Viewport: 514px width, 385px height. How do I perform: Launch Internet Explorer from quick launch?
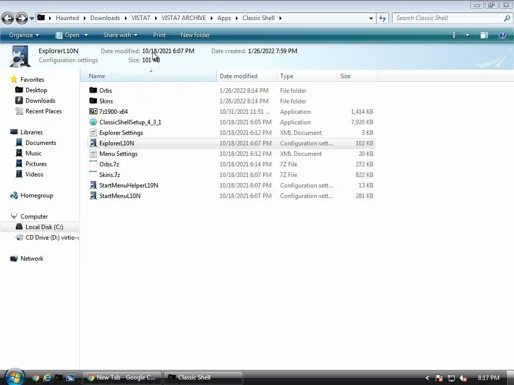[47, 378]
